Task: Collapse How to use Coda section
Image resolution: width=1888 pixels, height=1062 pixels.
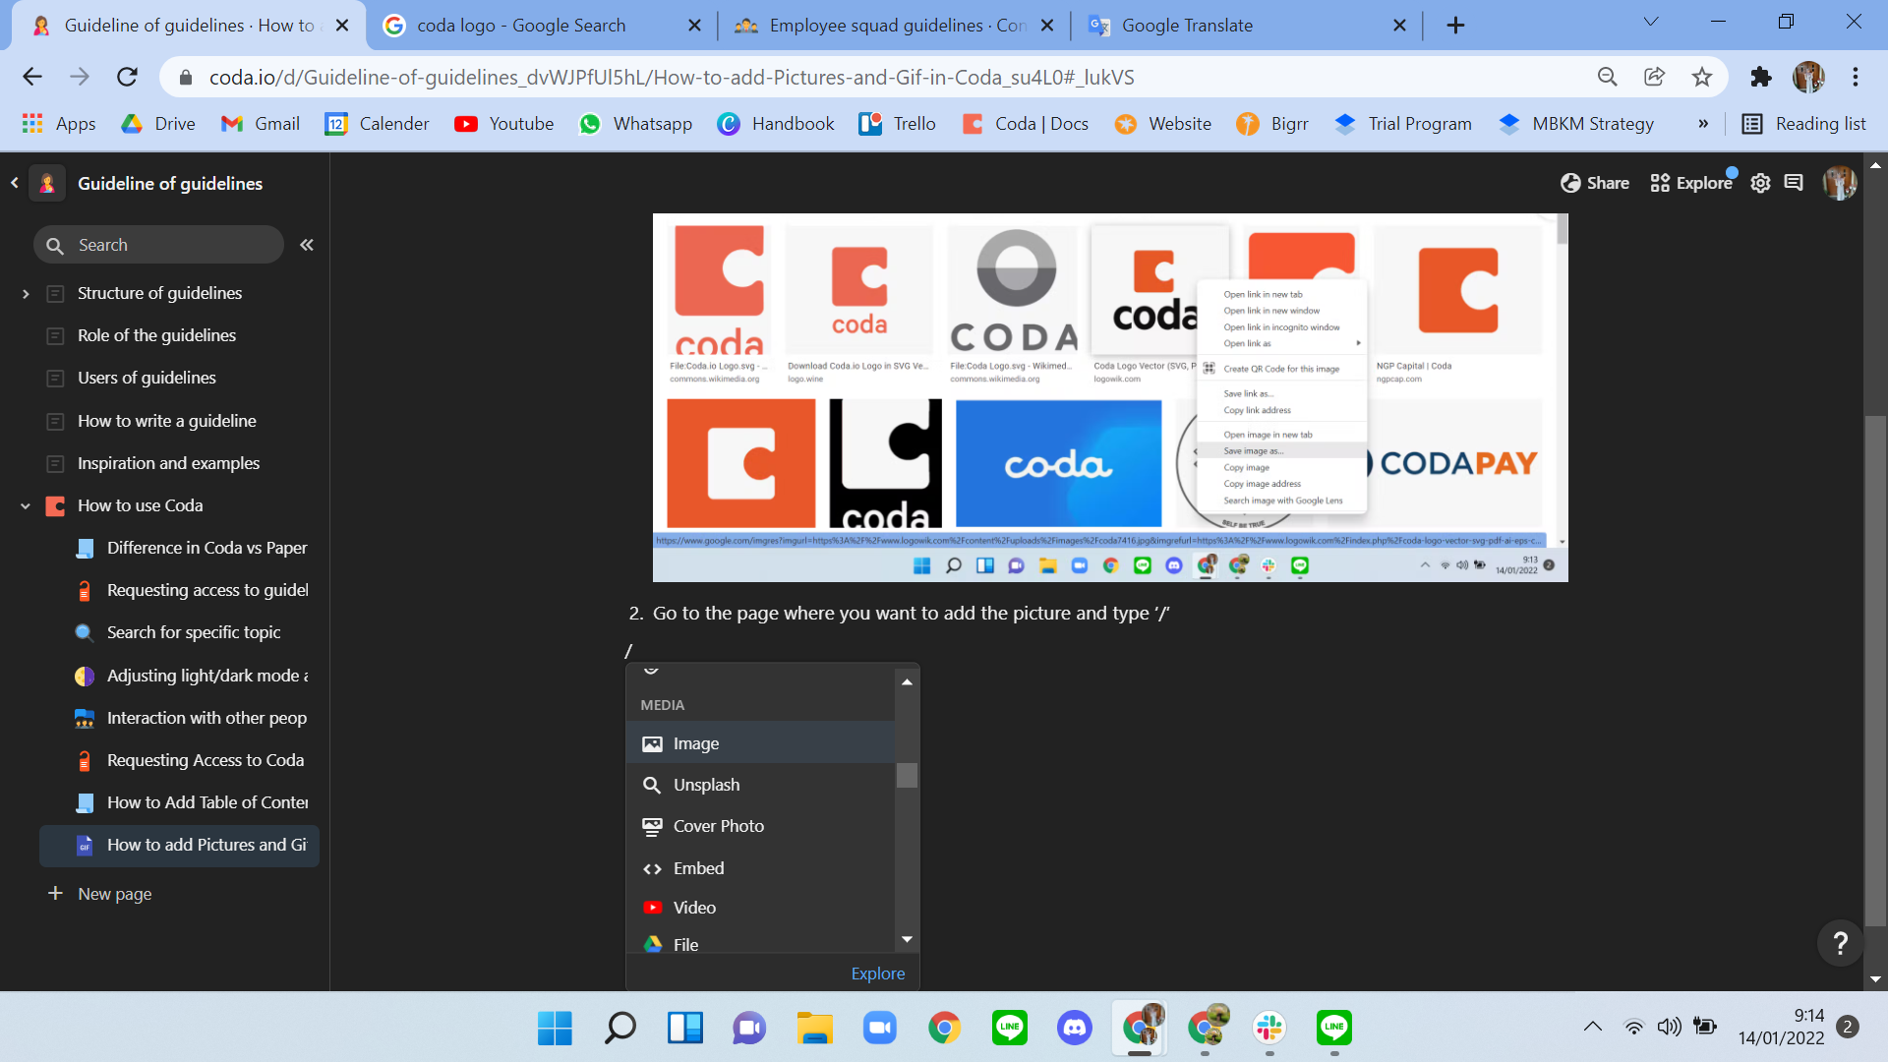Action: (x=26, y=505)
